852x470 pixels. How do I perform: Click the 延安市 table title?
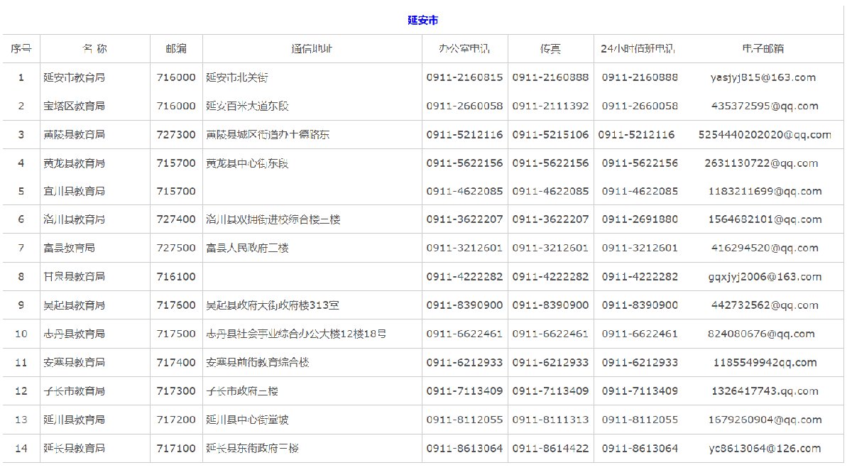(423, 20)
